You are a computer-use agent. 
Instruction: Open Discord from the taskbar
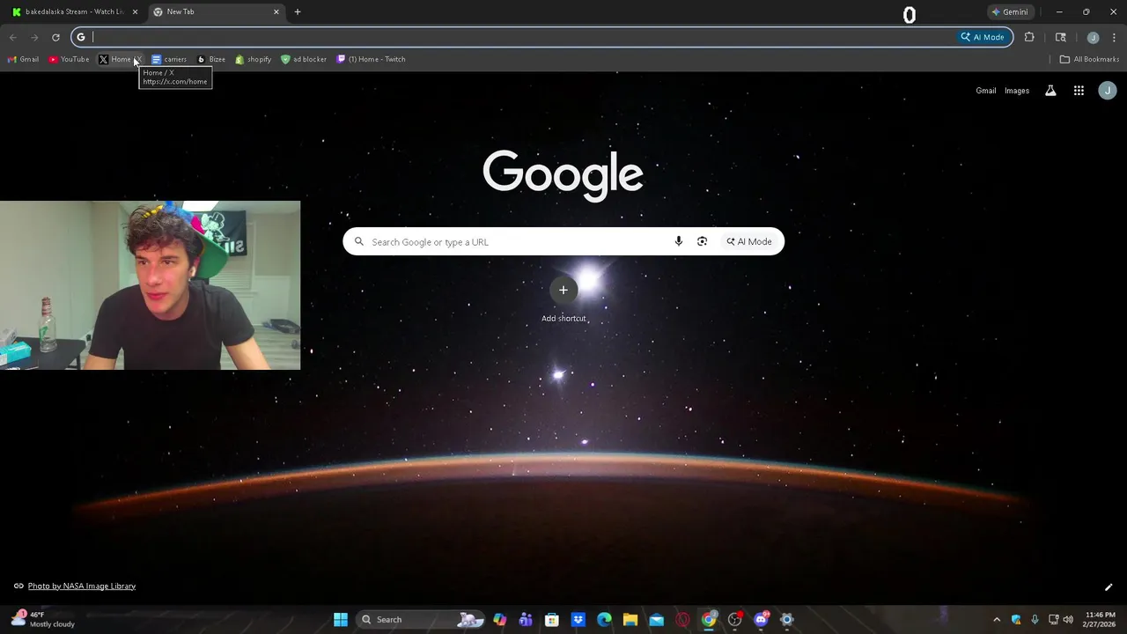(762, 619)
